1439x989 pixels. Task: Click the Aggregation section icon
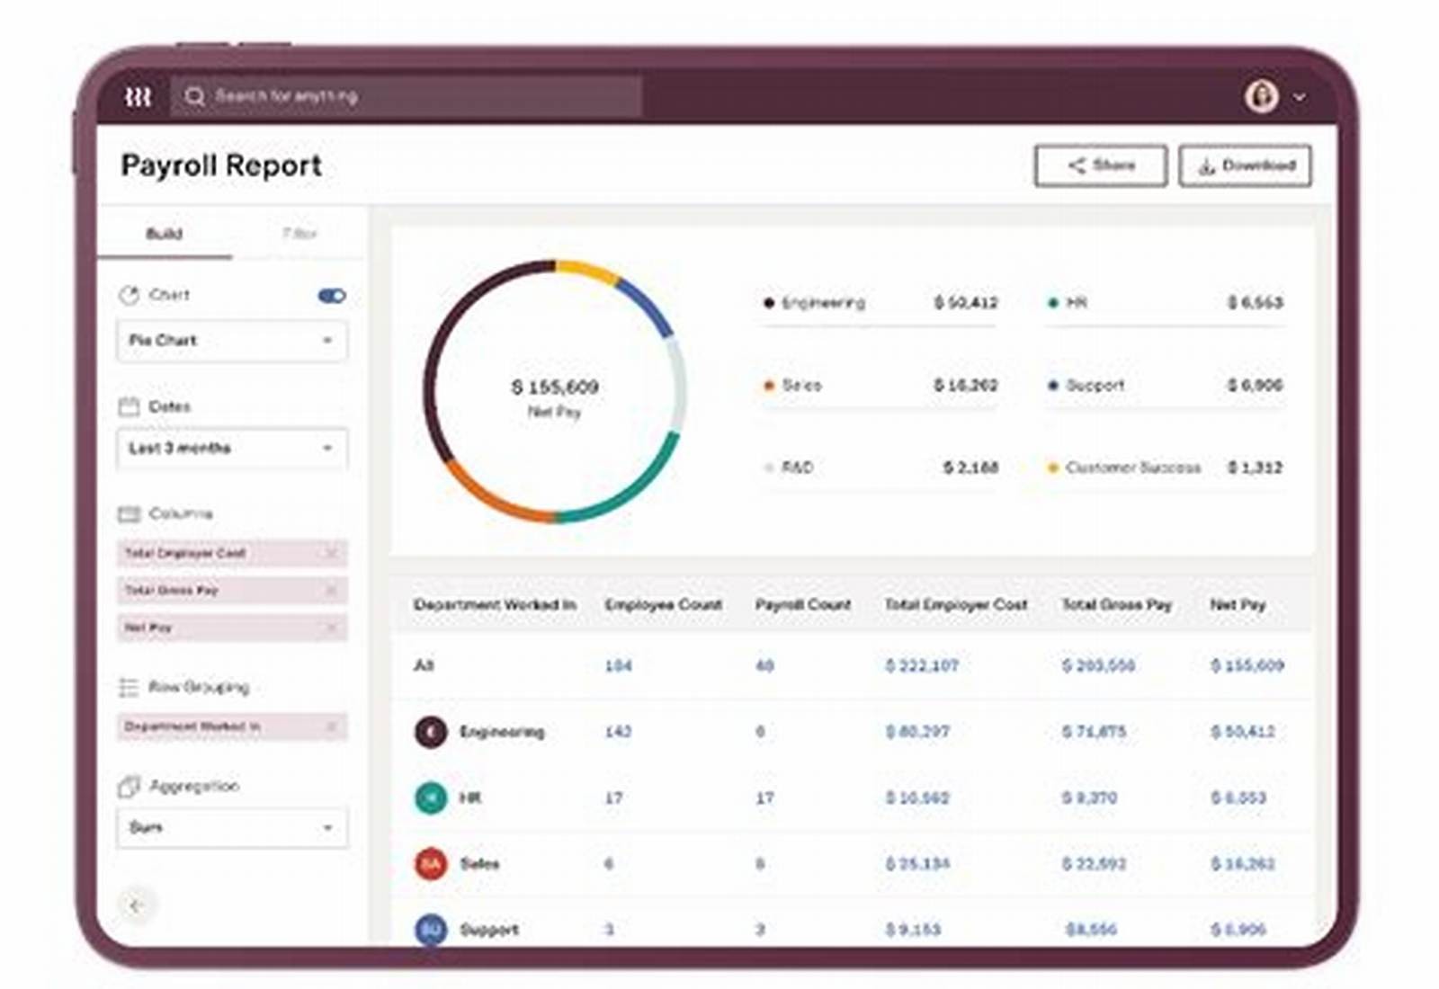pos(130,787)
